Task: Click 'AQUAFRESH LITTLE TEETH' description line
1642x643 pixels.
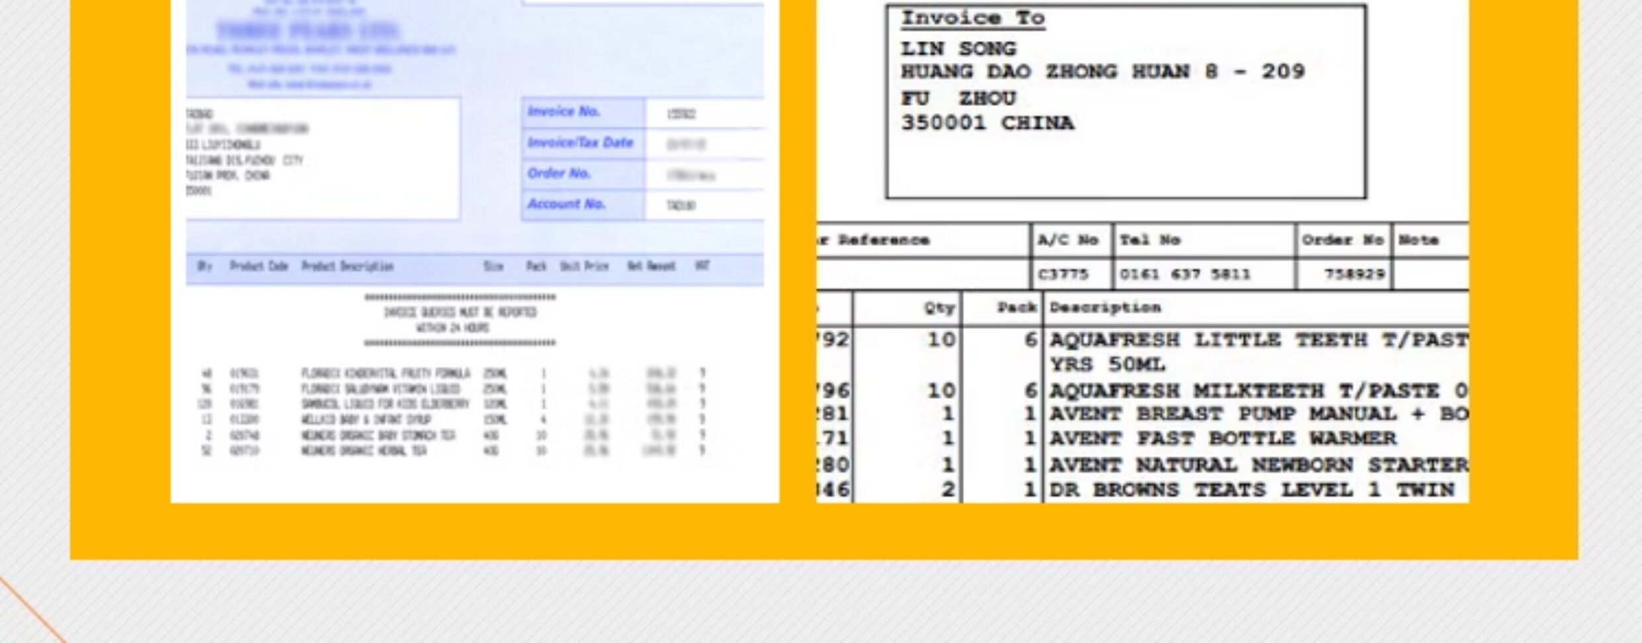Action: (x=1259, y=341)
